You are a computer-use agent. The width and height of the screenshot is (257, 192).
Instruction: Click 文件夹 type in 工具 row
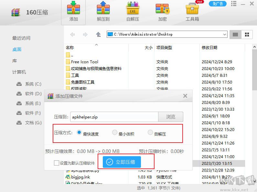162,76
